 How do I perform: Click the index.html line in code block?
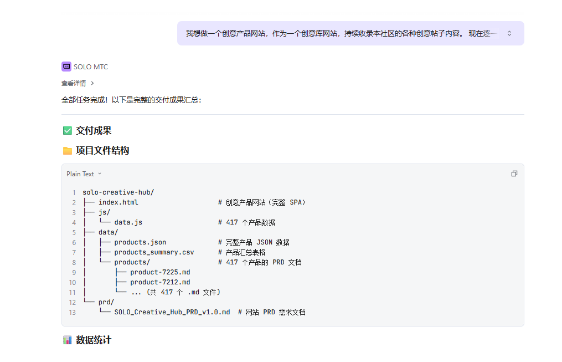[x=118, y=202]
